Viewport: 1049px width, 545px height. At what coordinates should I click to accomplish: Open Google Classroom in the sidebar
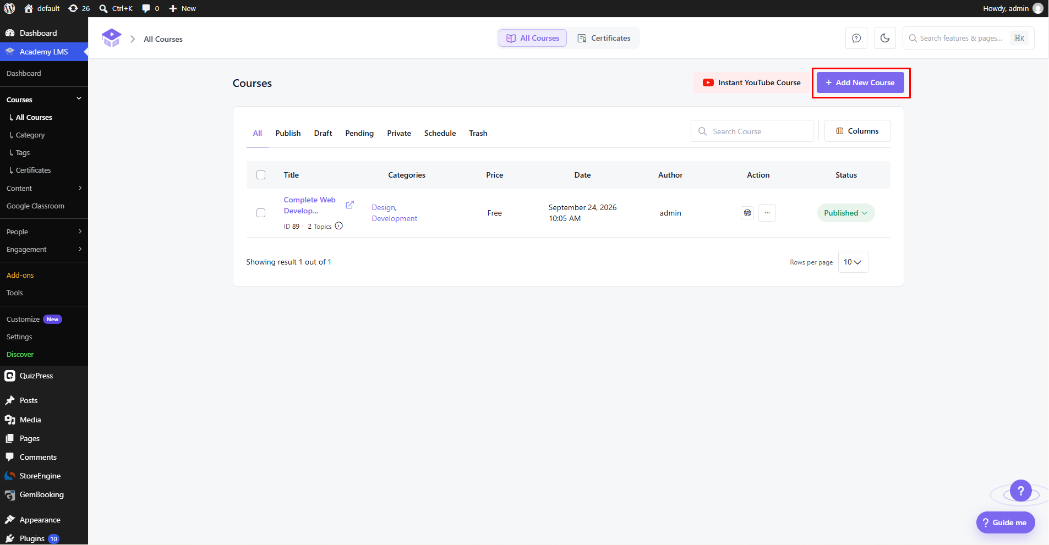(x=35, y=206)
